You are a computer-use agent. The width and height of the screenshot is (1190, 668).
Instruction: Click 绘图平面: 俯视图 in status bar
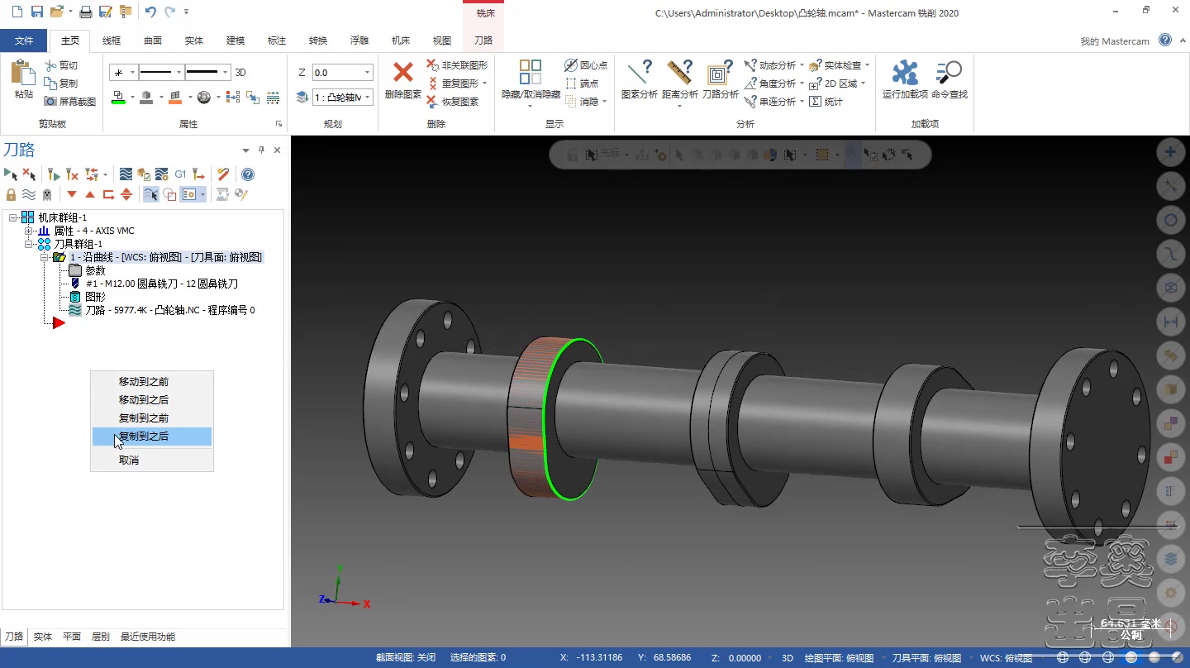tap(840, 658)
